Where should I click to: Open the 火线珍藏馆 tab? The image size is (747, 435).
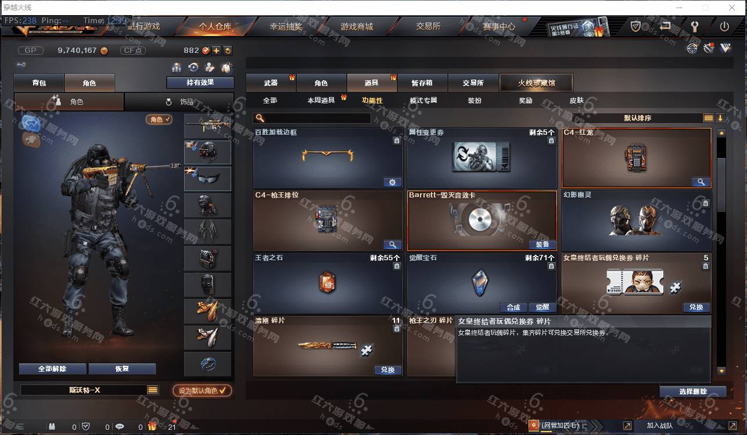tap(536, 82)
